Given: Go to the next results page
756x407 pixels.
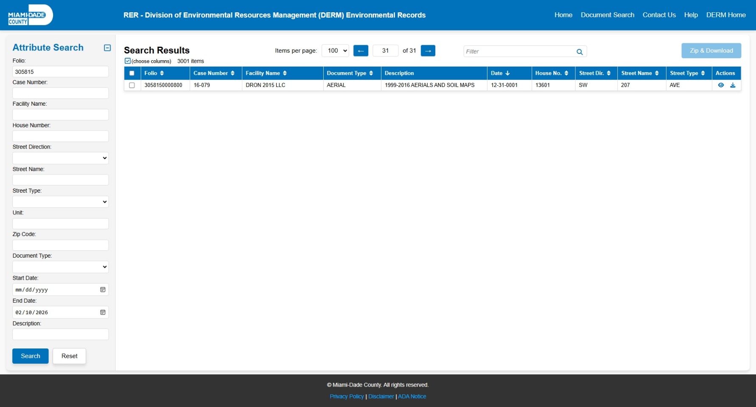Looking at the screenshot, I should click(428, 51).
